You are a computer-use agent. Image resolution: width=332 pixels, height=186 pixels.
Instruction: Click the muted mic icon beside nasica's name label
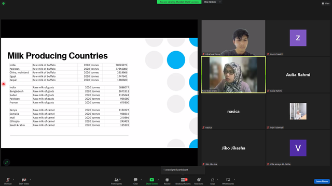pos(203,128)
